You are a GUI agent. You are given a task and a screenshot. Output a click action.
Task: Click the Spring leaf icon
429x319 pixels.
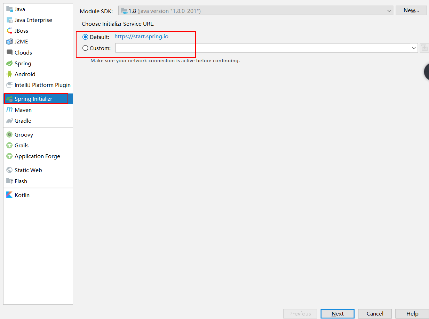[9, 63]
